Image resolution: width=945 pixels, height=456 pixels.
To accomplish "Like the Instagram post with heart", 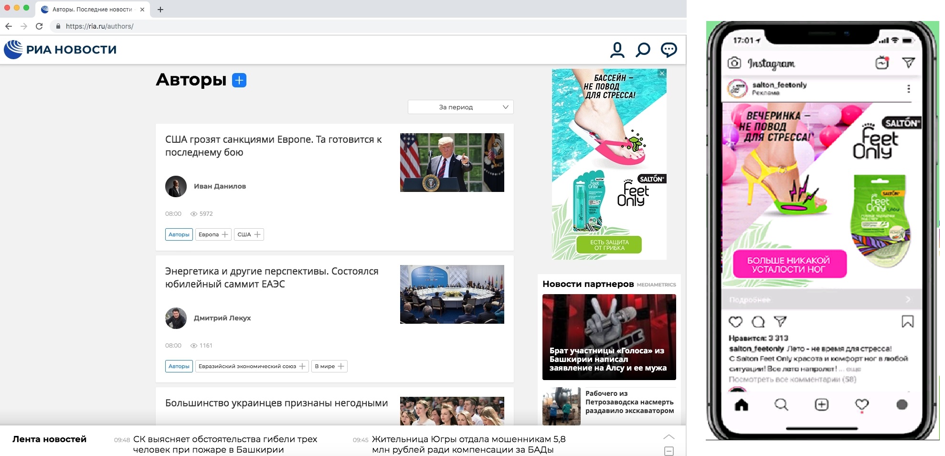I will pos(735,322).
